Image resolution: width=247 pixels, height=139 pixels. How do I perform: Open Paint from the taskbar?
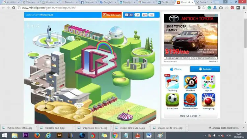click(x=160, y=135)
